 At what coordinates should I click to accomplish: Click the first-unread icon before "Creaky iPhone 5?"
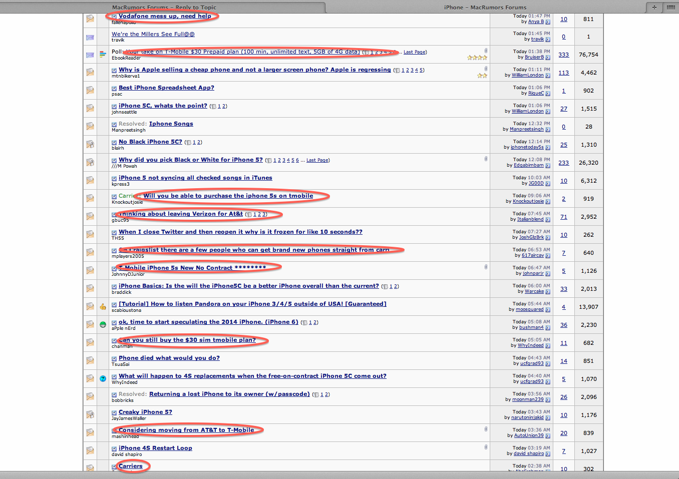pos(114,412)
